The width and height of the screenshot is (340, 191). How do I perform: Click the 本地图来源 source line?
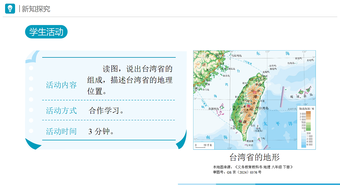click(253, 167)
